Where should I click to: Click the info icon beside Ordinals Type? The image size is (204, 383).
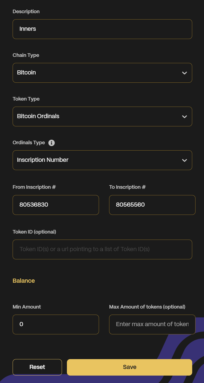click(51, 143)
